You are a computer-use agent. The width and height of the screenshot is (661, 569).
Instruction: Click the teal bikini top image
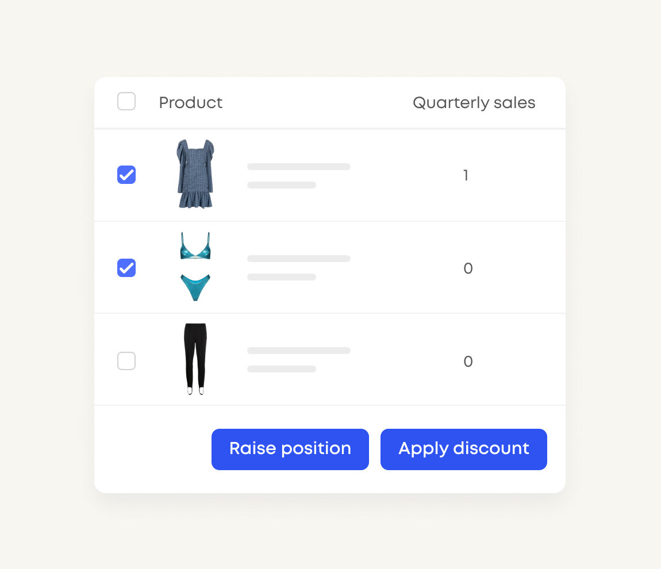195,246
